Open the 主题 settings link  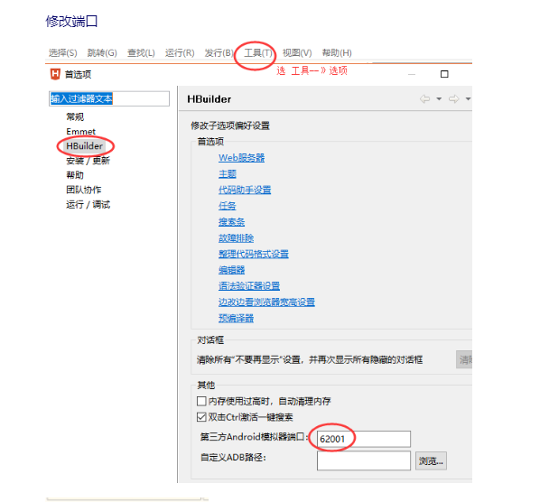228,174
